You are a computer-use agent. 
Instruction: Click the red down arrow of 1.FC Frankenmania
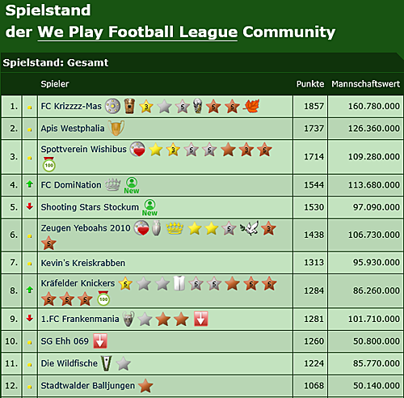coord(30,319)
